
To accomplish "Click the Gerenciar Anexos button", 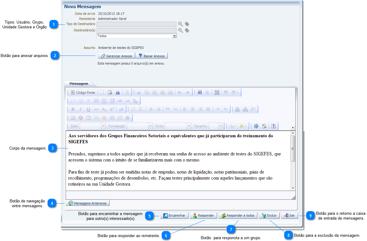I will (116, 56).
